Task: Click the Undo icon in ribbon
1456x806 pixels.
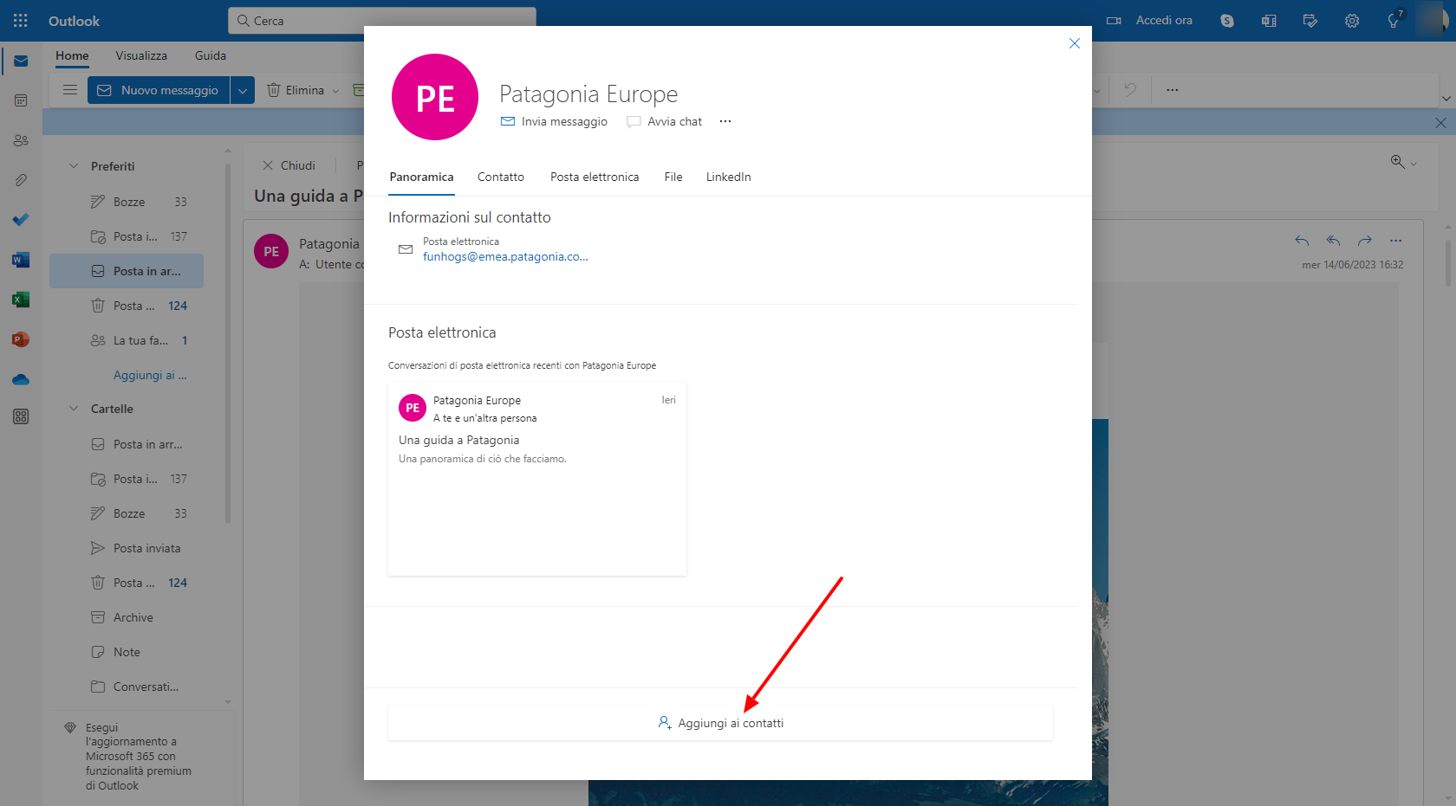Action: click(x=1130, y=90)
